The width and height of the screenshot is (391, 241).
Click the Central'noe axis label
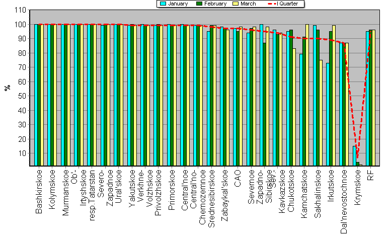coord(185,190)
